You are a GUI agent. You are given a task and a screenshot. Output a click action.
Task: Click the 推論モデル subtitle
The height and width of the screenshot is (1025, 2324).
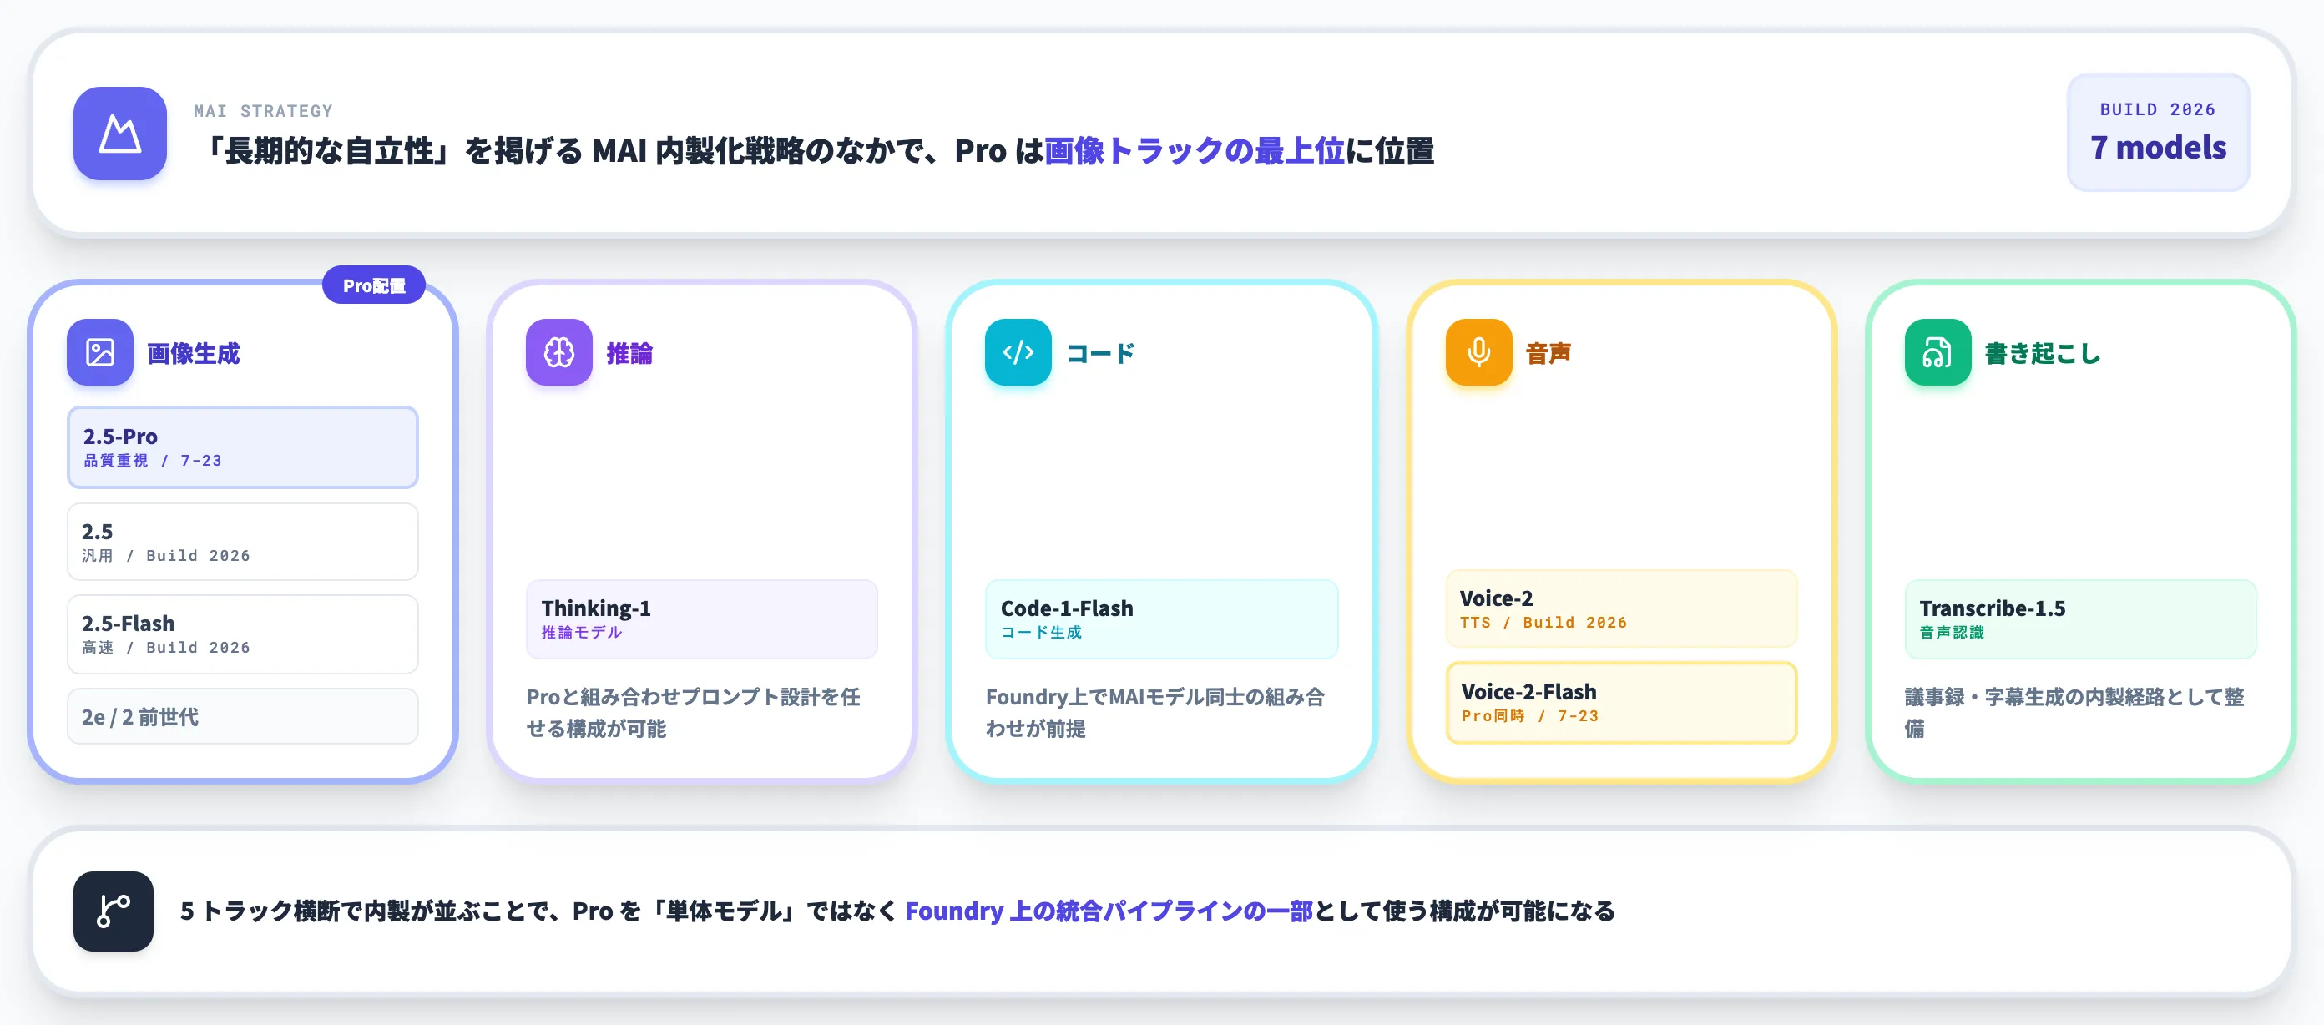tap(582, 633)
